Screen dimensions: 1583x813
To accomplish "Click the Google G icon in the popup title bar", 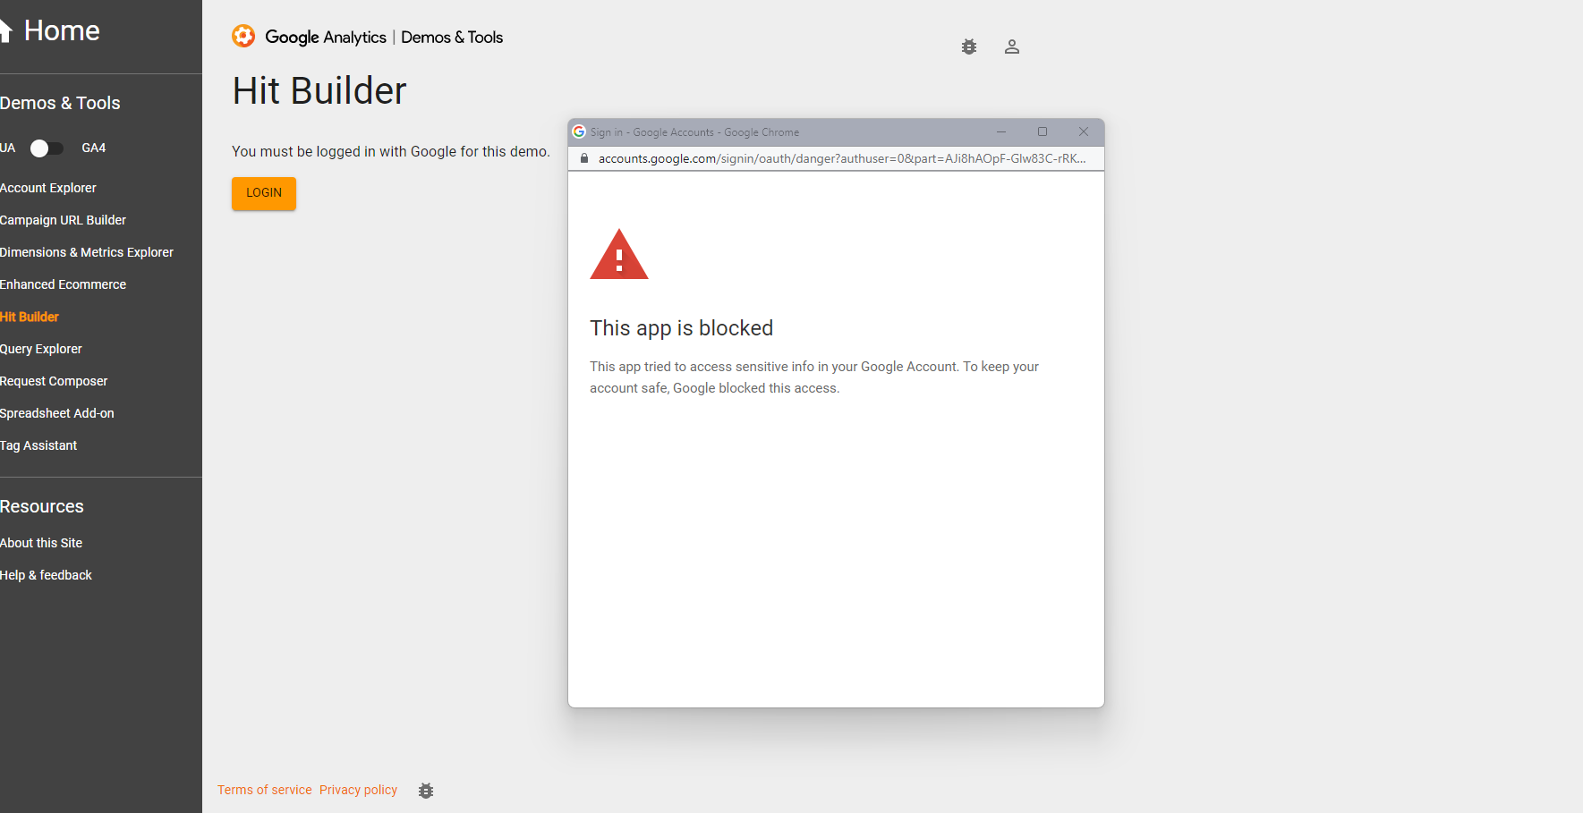I will (578, 131).
